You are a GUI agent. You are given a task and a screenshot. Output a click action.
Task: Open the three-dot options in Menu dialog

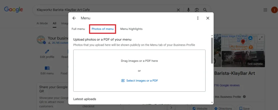click(x=198, y=18)
